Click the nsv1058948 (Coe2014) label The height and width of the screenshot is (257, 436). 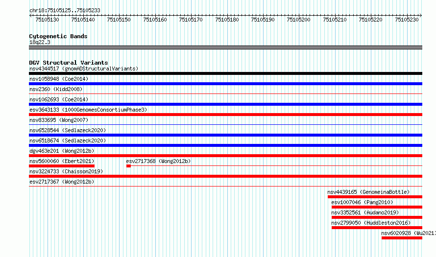coord(59,79)
